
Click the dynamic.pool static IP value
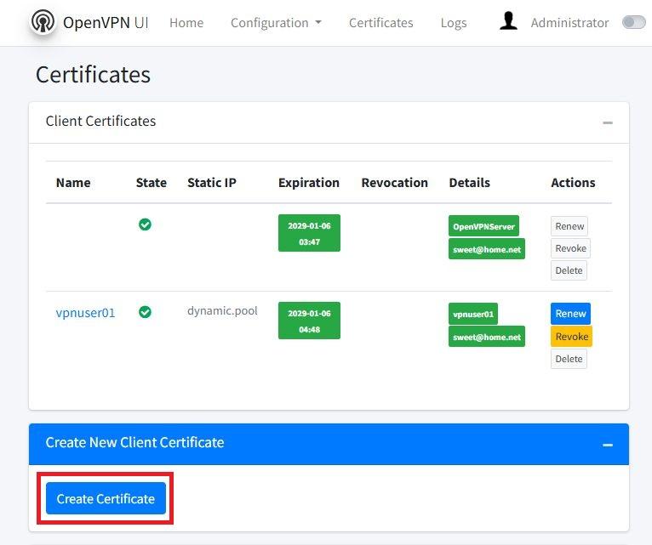[222, 310]
